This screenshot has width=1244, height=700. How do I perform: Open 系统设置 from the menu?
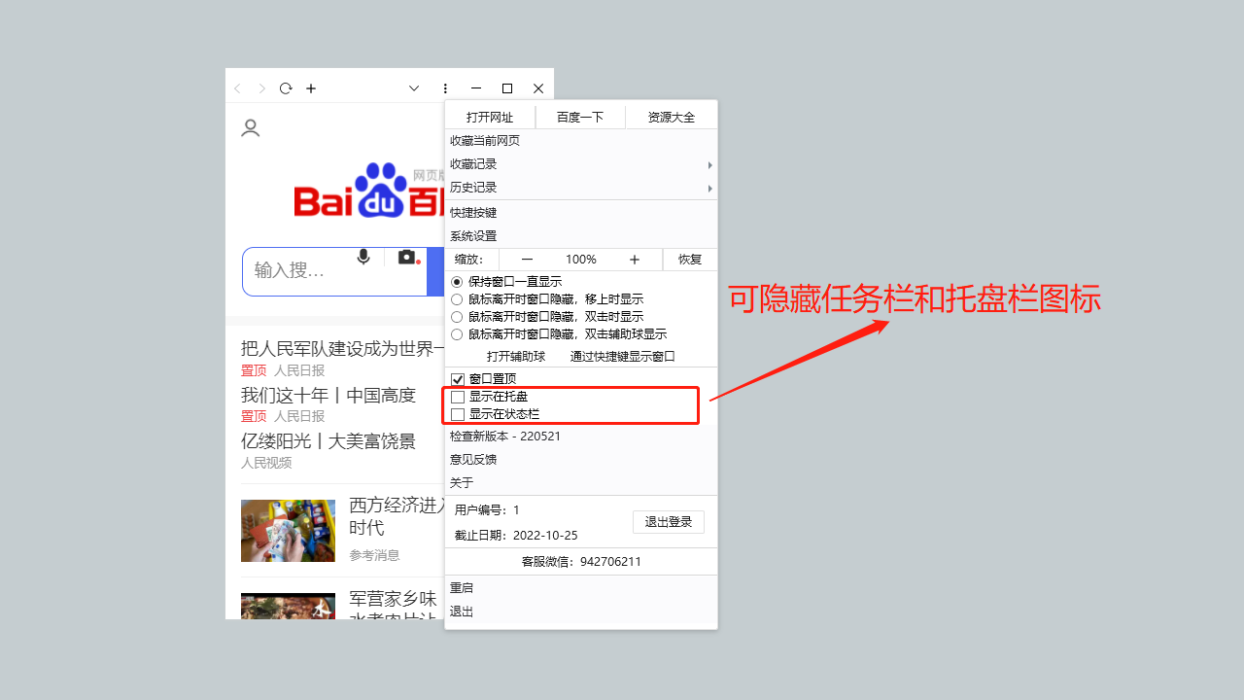point(472,234)
